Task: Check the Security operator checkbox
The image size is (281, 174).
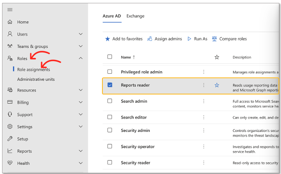Action: click(109, 146)
